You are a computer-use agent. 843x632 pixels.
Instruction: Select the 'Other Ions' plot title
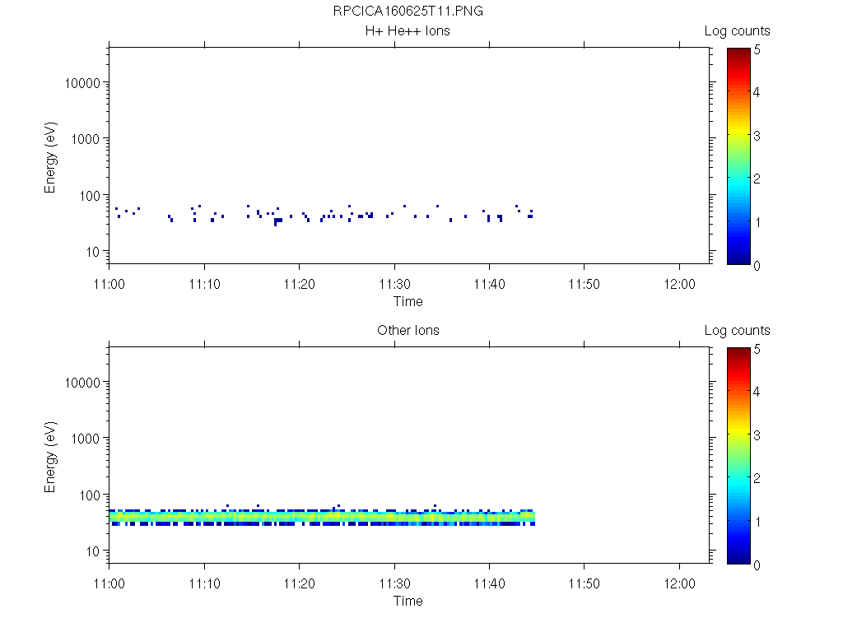point(408,330)
